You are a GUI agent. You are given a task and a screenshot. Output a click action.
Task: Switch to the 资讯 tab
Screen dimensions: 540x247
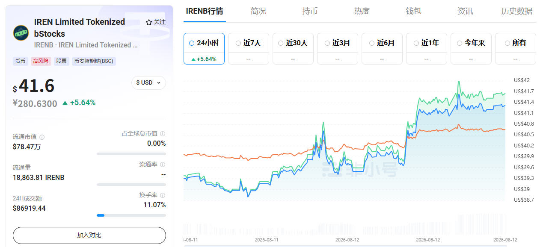(x=465, y=11)
